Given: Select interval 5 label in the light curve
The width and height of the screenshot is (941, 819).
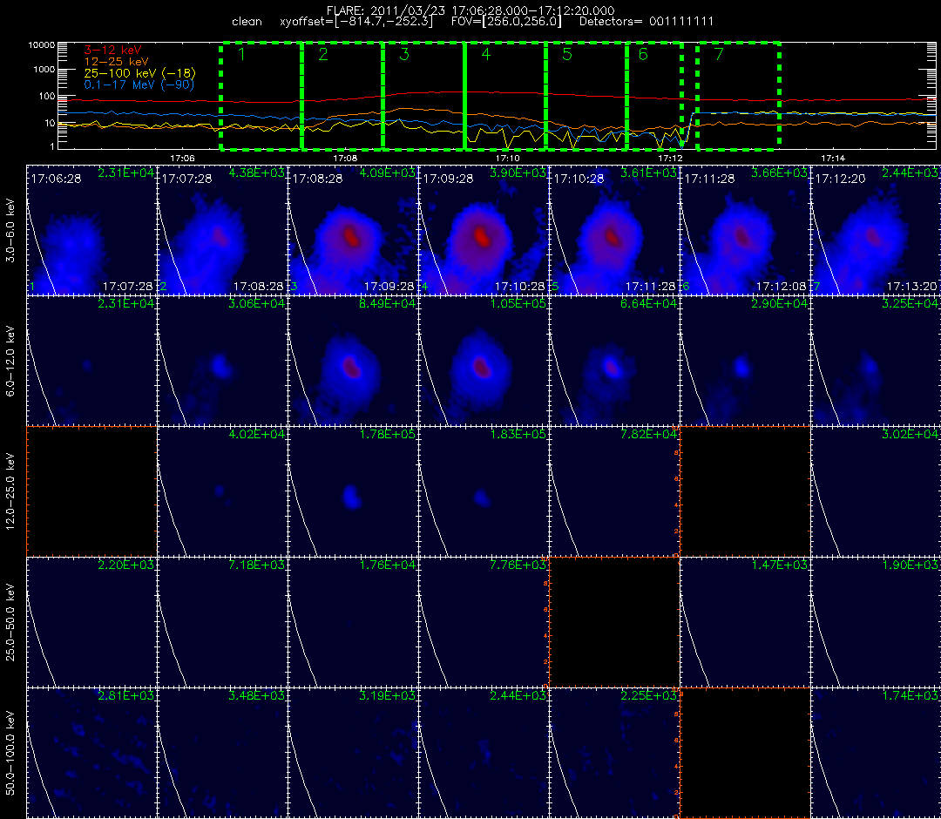Looking at the screenshot, I should (567, 55).
